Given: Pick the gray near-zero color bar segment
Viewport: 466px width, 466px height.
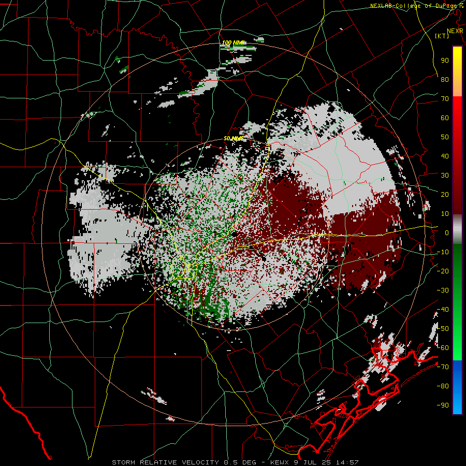Looking at the screenshot, I should [457, 229].
